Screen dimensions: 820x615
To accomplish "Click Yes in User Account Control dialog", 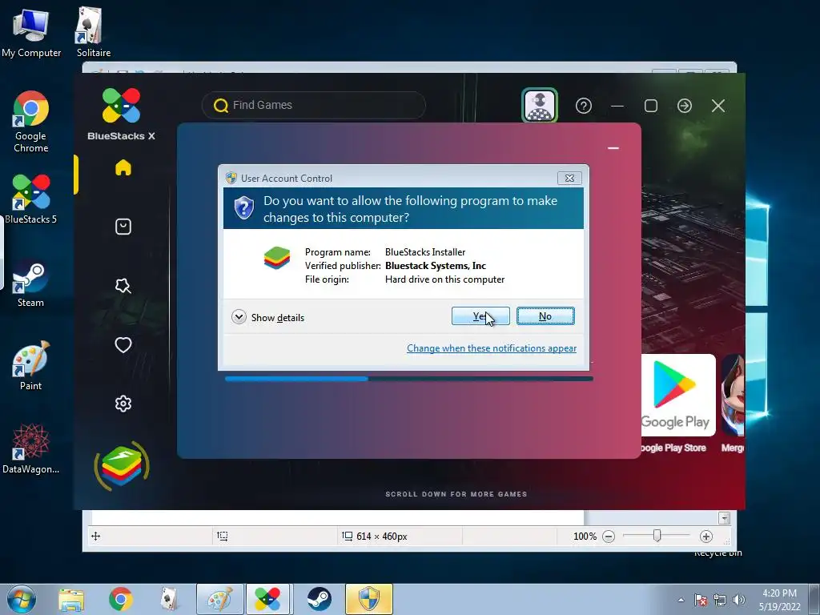I will [x=480, y=316].
